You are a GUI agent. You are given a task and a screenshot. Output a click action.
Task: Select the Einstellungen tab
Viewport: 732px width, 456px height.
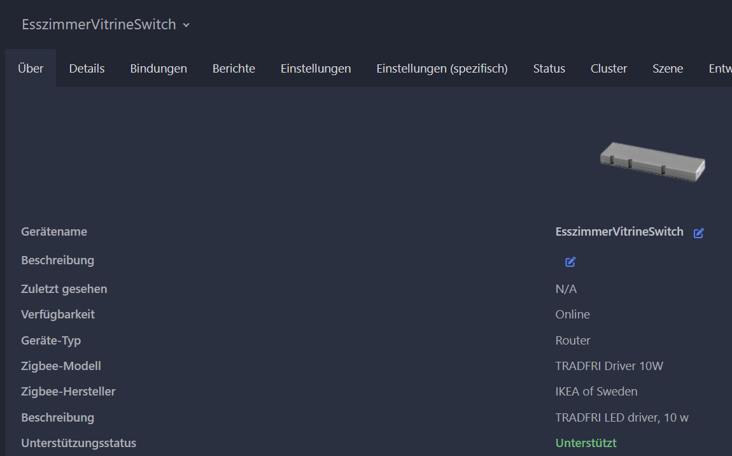316,68
